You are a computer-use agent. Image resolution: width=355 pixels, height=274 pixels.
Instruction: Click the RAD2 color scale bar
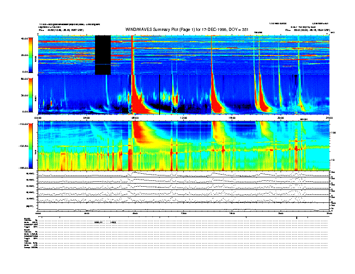point(30,55)
